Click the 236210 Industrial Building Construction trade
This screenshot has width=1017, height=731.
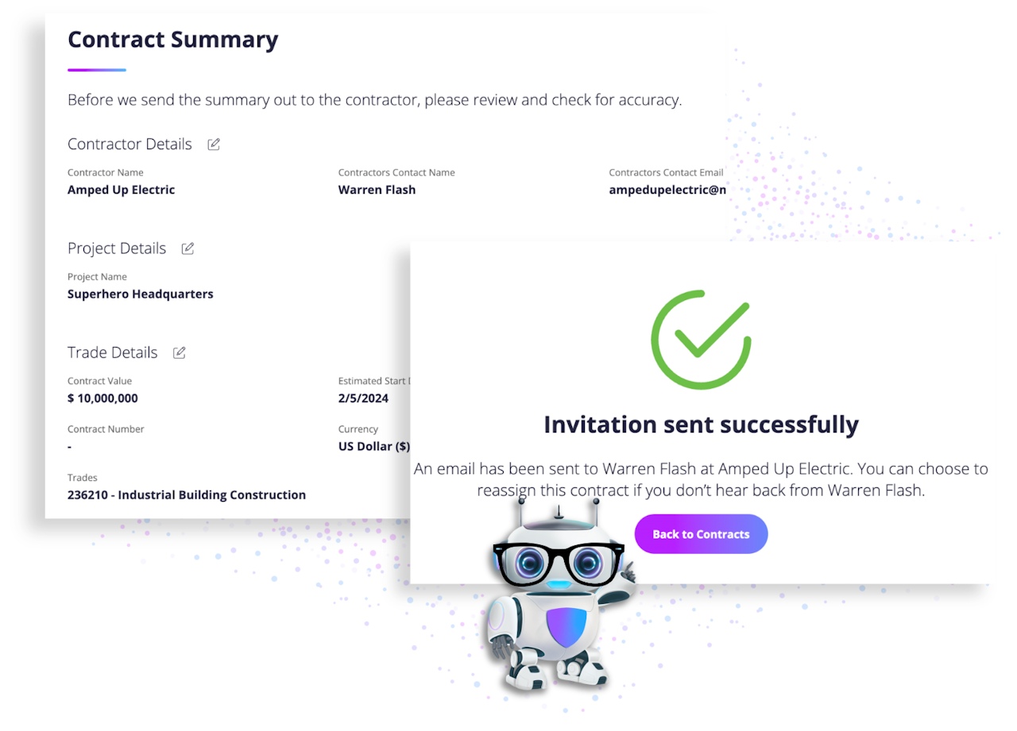pyautogui.click(x=187, y=494)
